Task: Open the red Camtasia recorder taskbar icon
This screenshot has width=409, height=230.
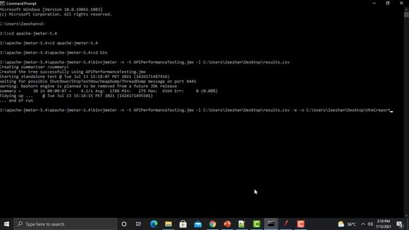Action: [x=301, y=224]
